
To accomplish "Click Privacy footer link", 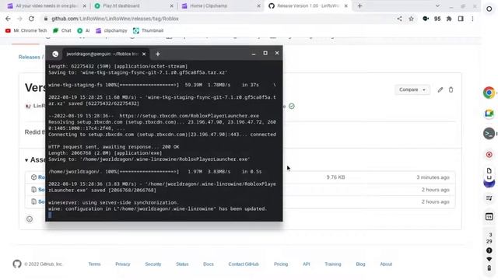I will 123,264.
